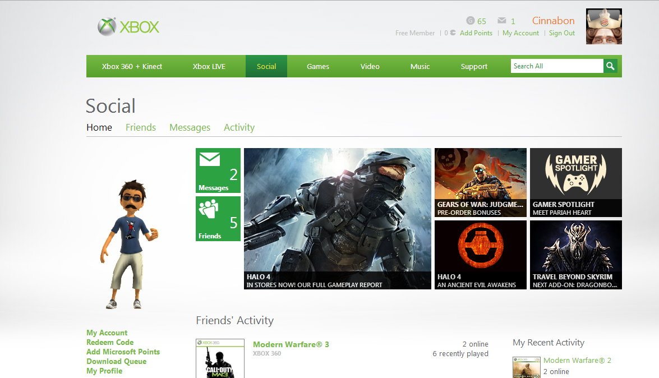Click the message count 1 in header
This screenshot has width=659, height=378.
(x=513, y=21)
